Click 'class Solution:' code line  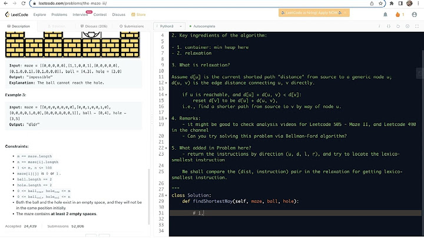click(191, 195)
